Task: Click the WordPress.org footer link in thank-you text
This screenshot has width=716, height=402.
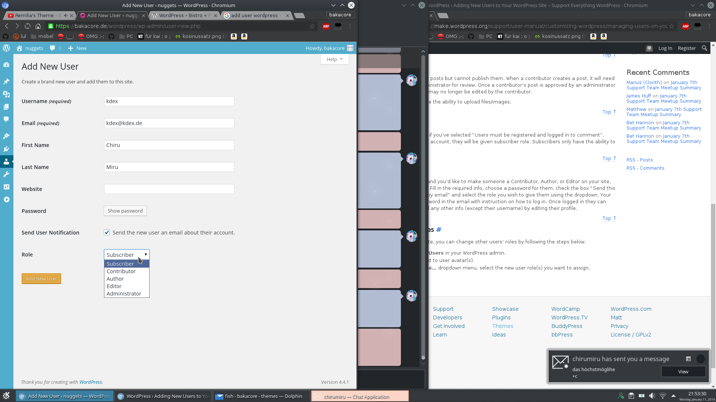Action: pos(91,382)
